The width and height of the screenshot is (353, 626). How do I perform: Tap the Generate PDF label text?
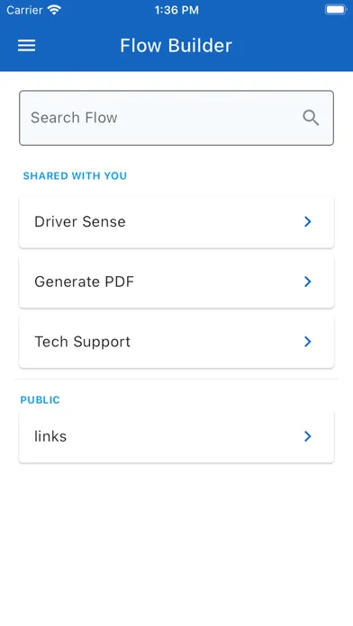pyautogui.click(x=84, y=282)
